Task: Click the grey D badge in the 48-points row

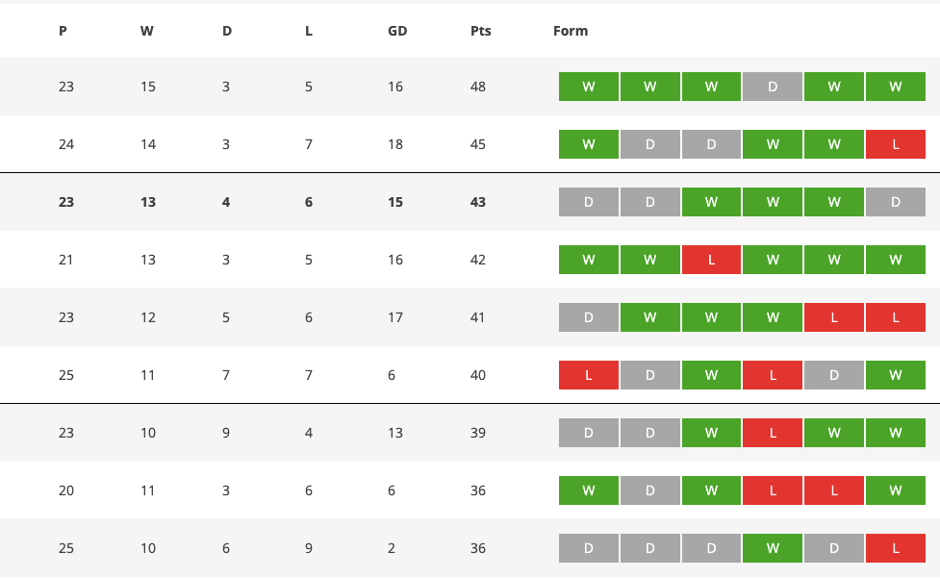Action: click(x=773, y=87)
